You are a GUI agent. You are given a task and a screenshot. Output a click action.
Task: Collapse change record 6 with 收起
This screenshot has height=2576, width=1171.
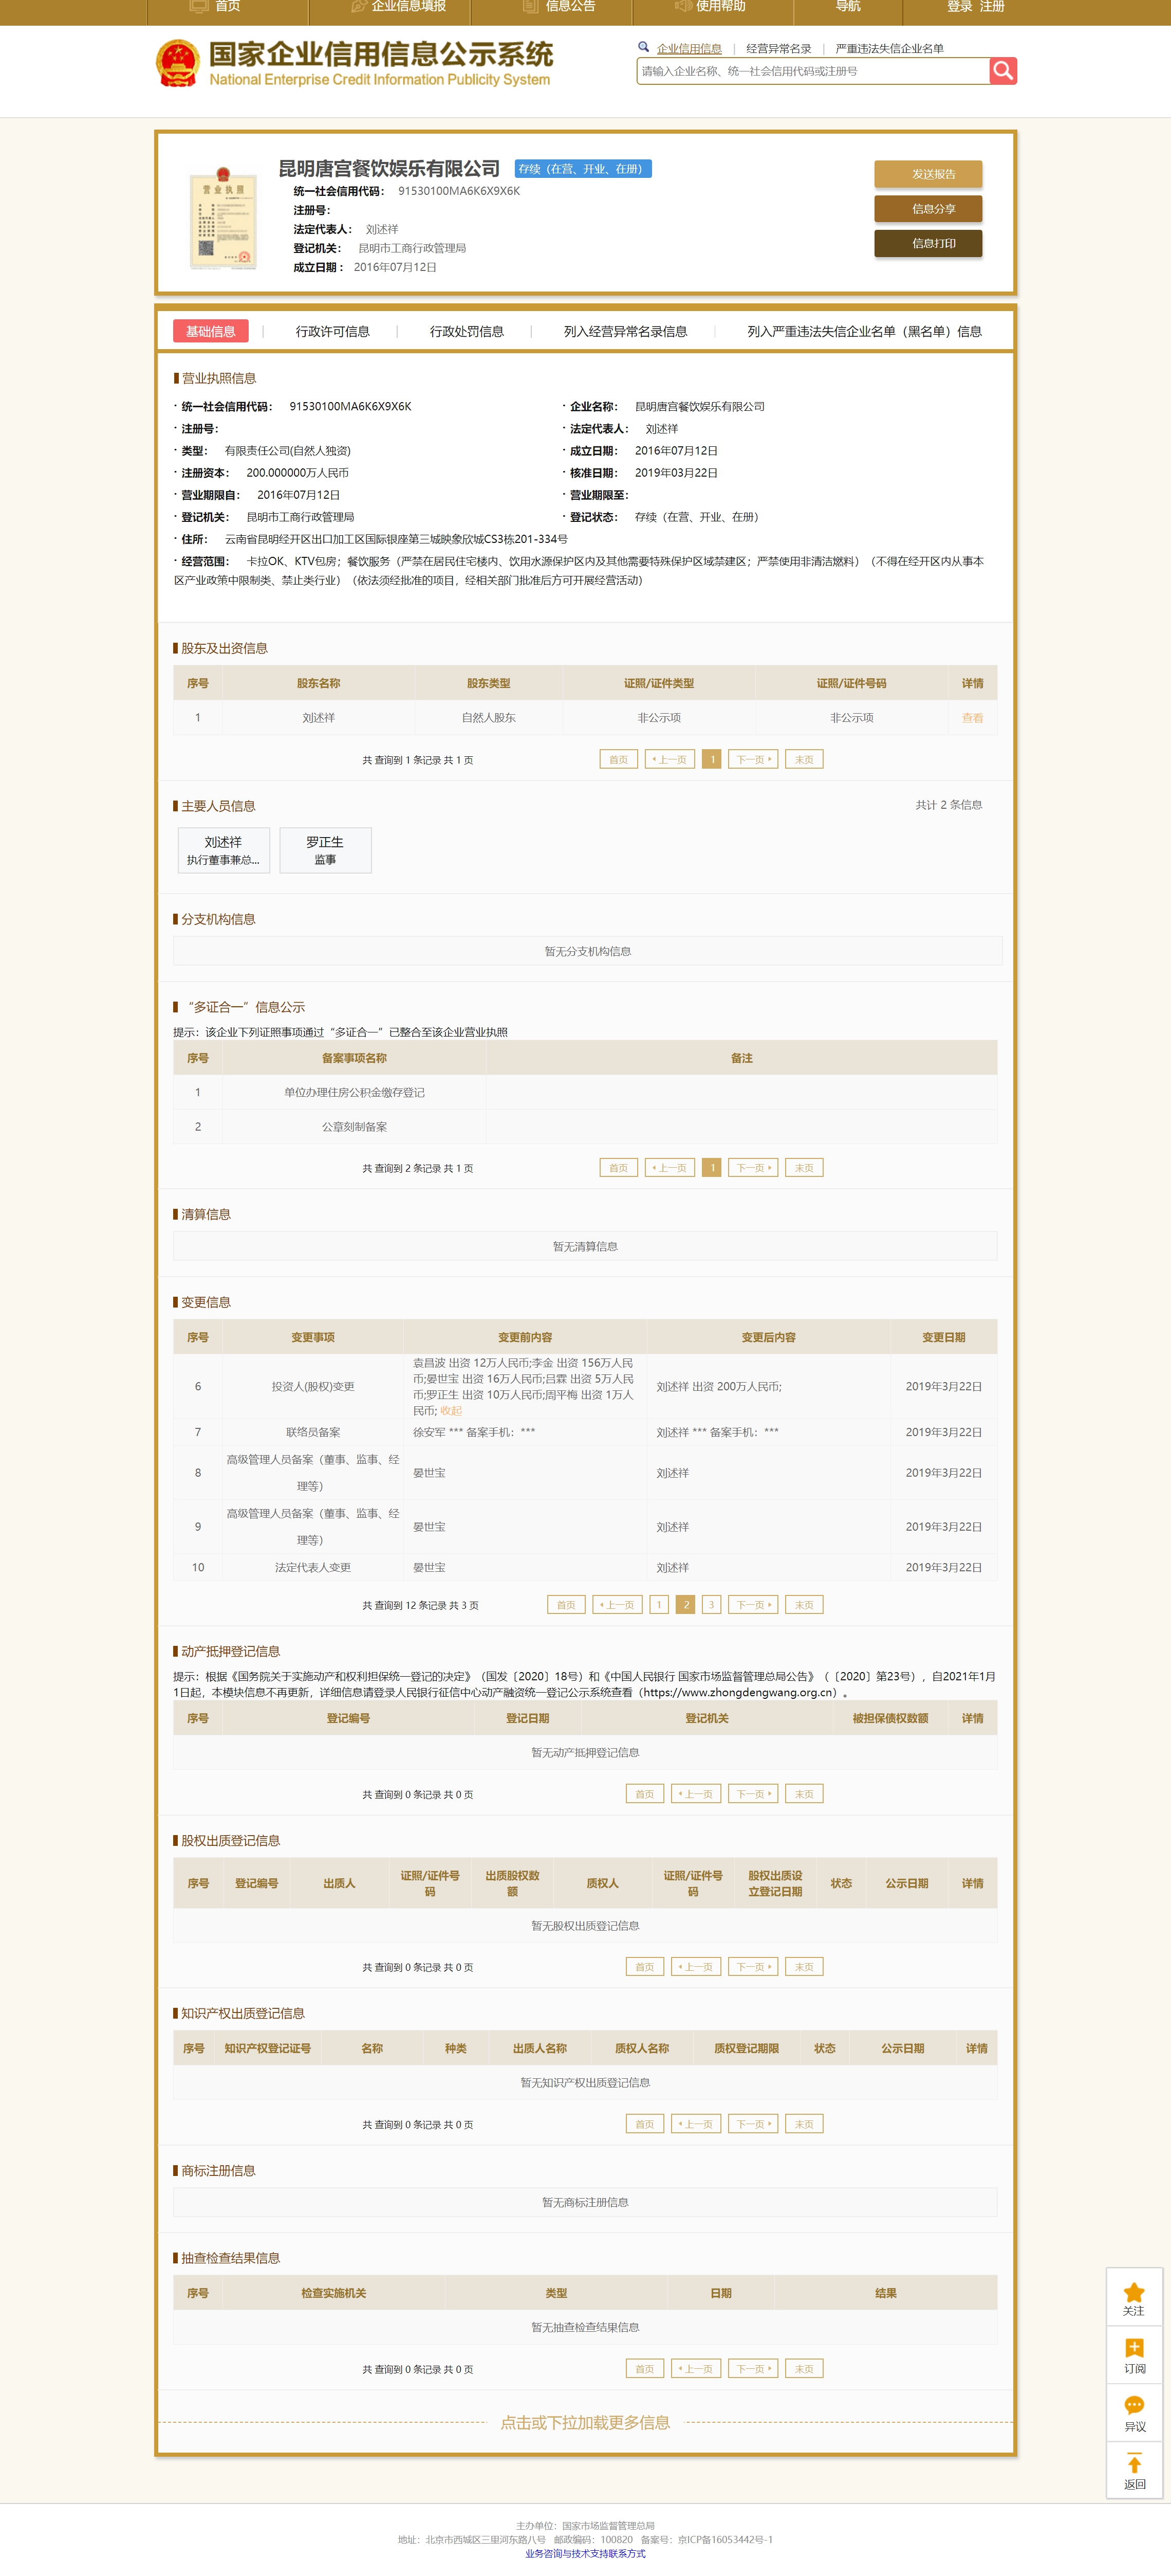[451, 1410]
